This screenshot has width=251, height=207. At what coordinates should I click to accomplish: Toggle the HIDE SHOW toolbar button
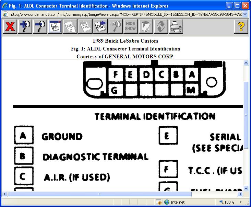pyautogui.click(x=130, y=26)
